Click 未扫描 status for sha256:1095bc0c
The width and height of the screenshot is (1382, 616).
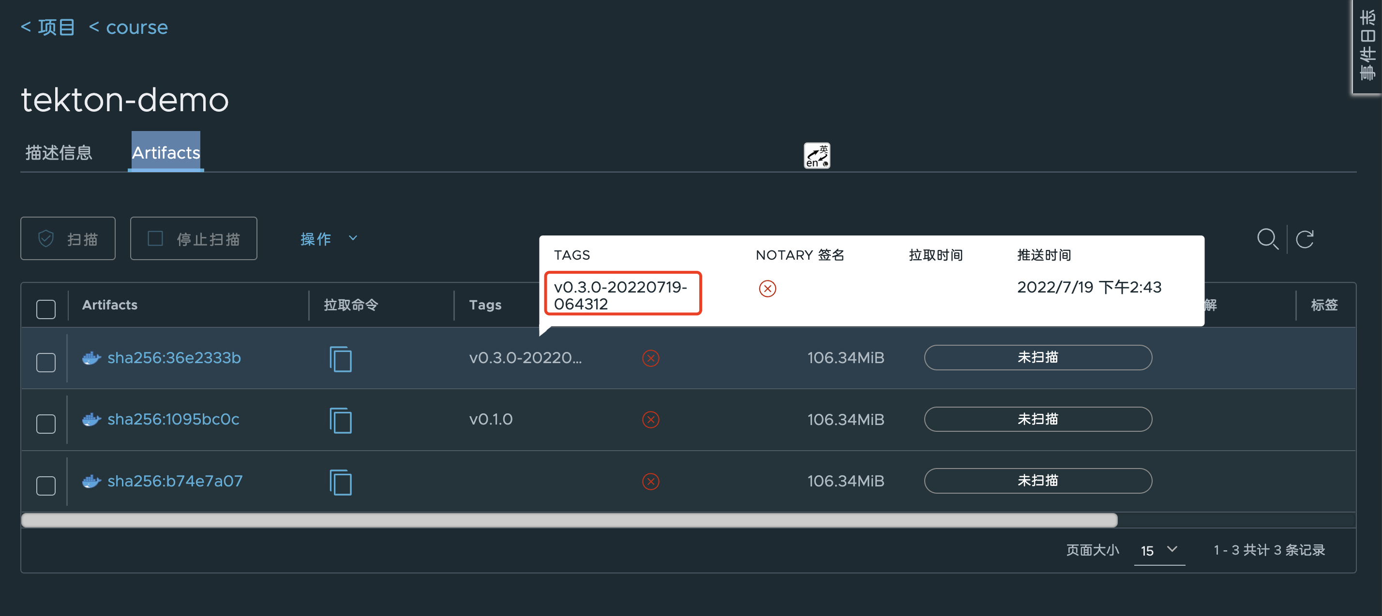(1037, 419)
